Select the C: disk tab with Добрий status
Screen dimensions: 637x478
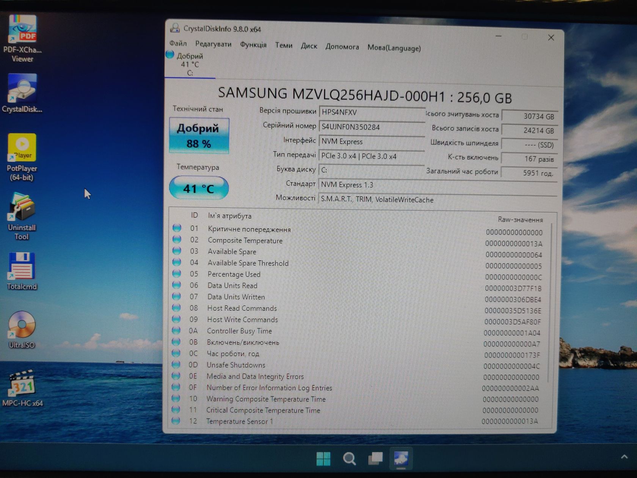(x=190, y=64)
